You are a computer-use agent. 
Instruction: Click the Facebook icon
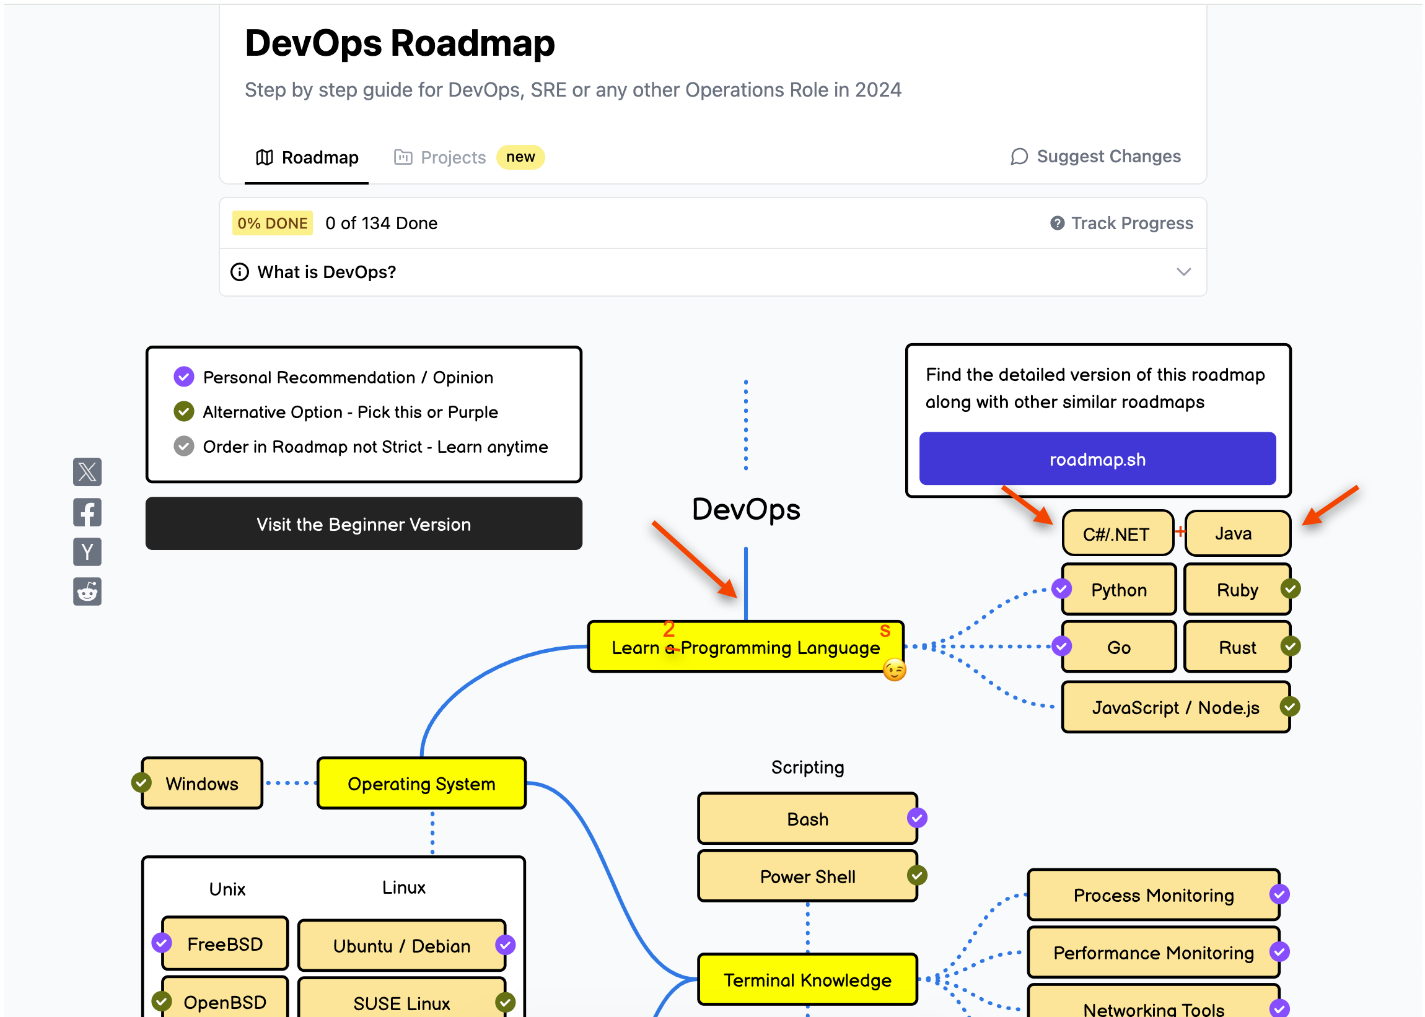[x=86, y=511]
